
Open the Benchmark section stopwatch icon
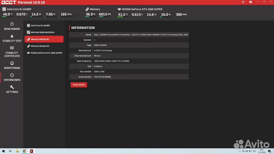12,24
